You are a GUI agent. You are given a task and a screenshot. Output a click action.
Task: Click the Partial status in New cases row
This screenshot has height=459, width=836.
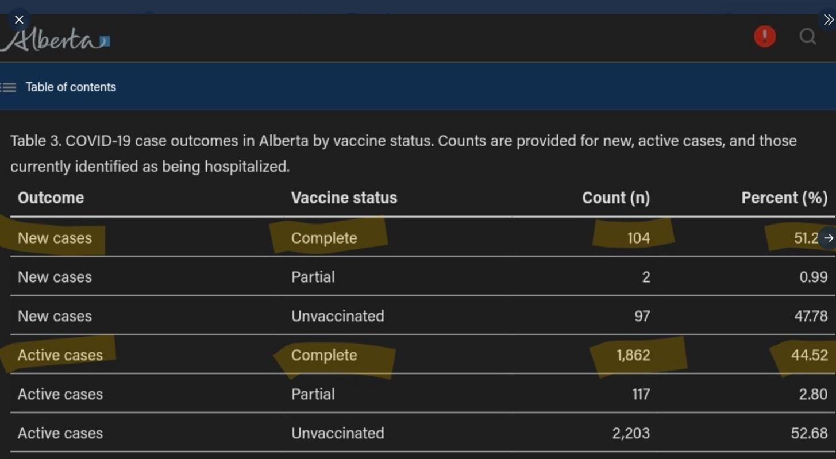click(x=313, y=277)
